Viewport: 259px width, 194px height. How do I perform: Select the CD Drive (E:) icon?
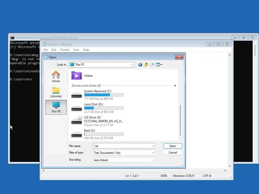(77, 120)
